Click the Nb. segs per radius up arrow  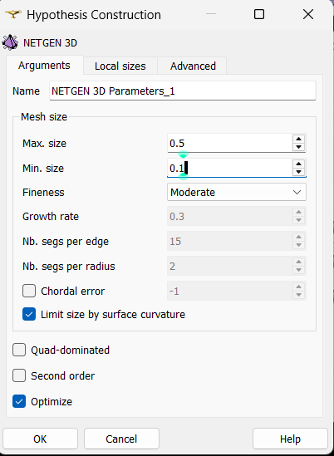[298, 262]
